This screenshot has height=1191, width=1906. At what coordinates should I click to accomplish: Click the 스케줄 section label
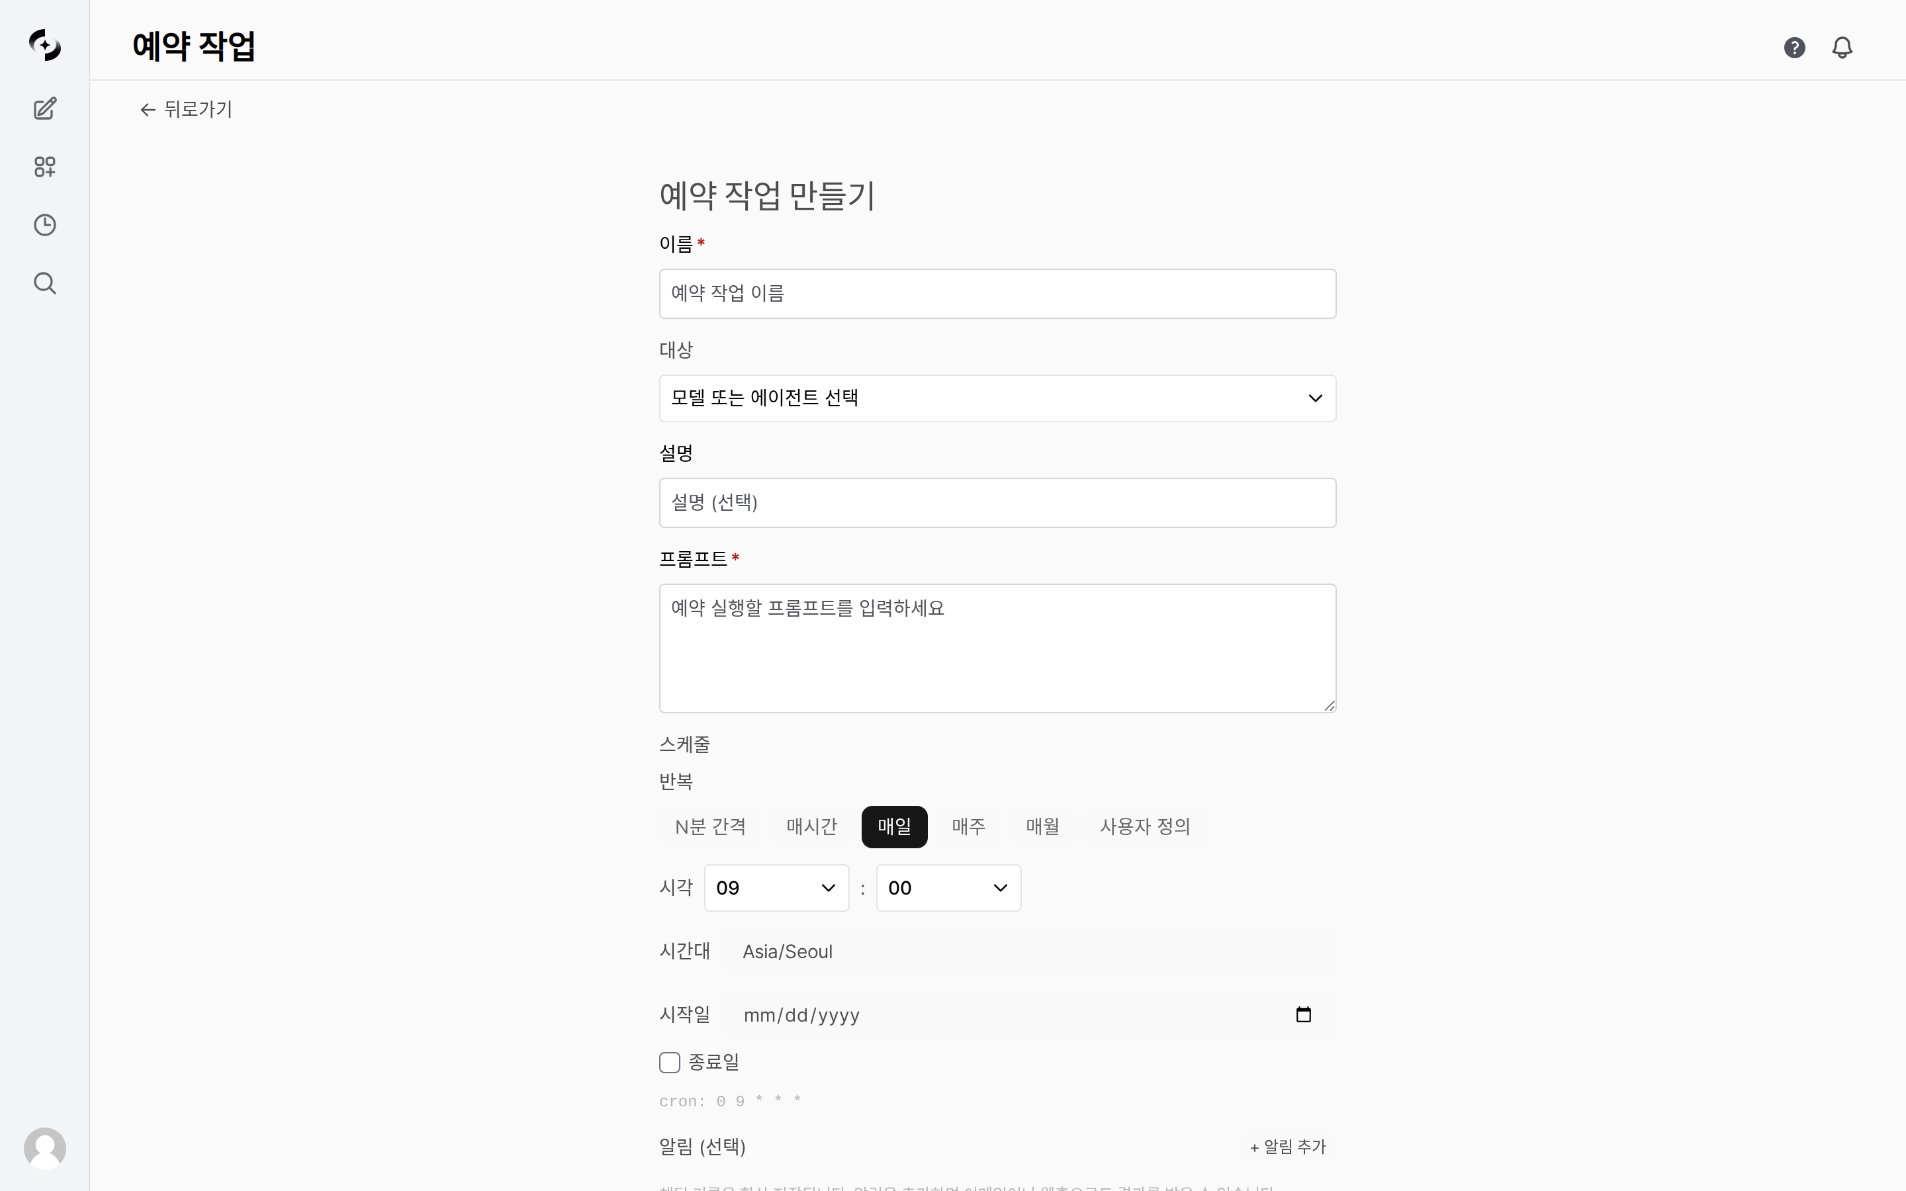point(684,744)
